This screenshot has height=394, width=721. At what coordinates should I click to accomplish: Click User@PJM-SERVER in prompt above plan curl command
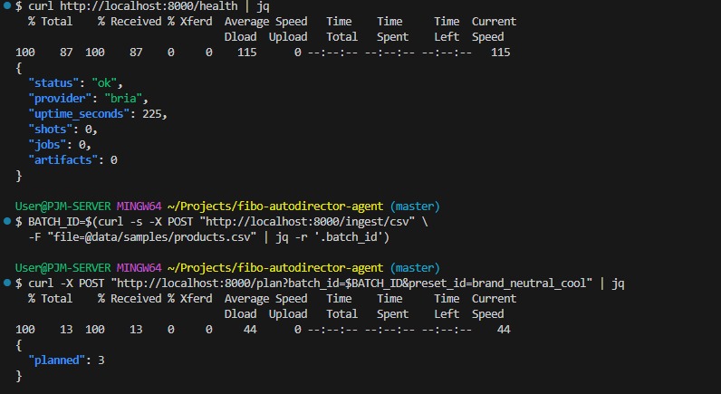[x=63, y=267]
